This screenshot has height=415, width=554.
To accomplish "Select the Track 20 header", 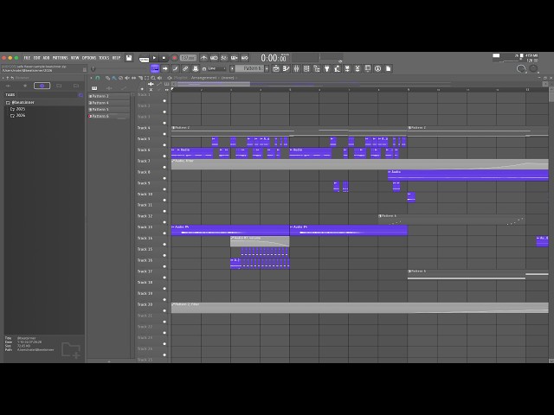I will pyautogui.click(x=152, y=308).
